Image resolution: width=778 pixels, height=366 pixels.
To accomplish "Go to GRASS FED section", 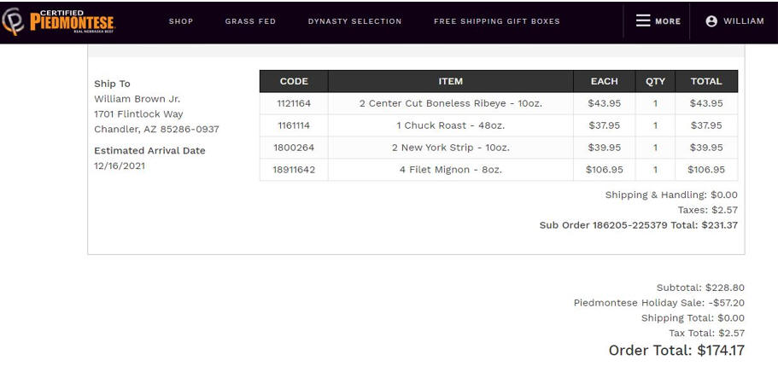I will [x=250, y=21].
